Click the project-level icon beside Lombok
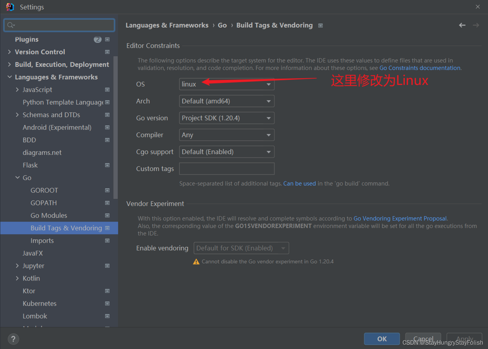This screenshot has width=488, height=349. point(107,316)
